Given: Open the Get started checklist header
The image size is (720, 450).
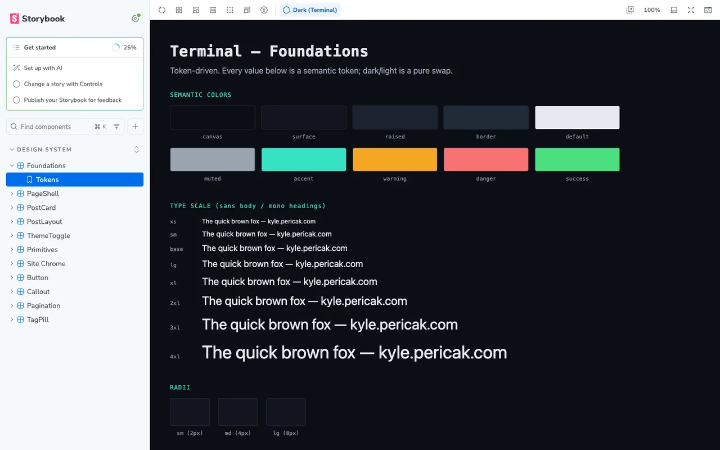Looking at the screenshot, I should 75,48.
